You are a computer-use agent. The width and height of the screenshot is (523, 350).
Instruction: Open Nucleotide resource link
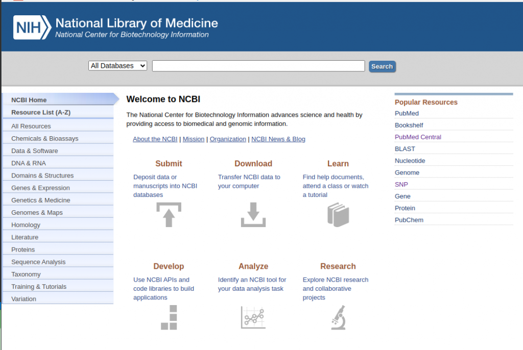point(410,161)
